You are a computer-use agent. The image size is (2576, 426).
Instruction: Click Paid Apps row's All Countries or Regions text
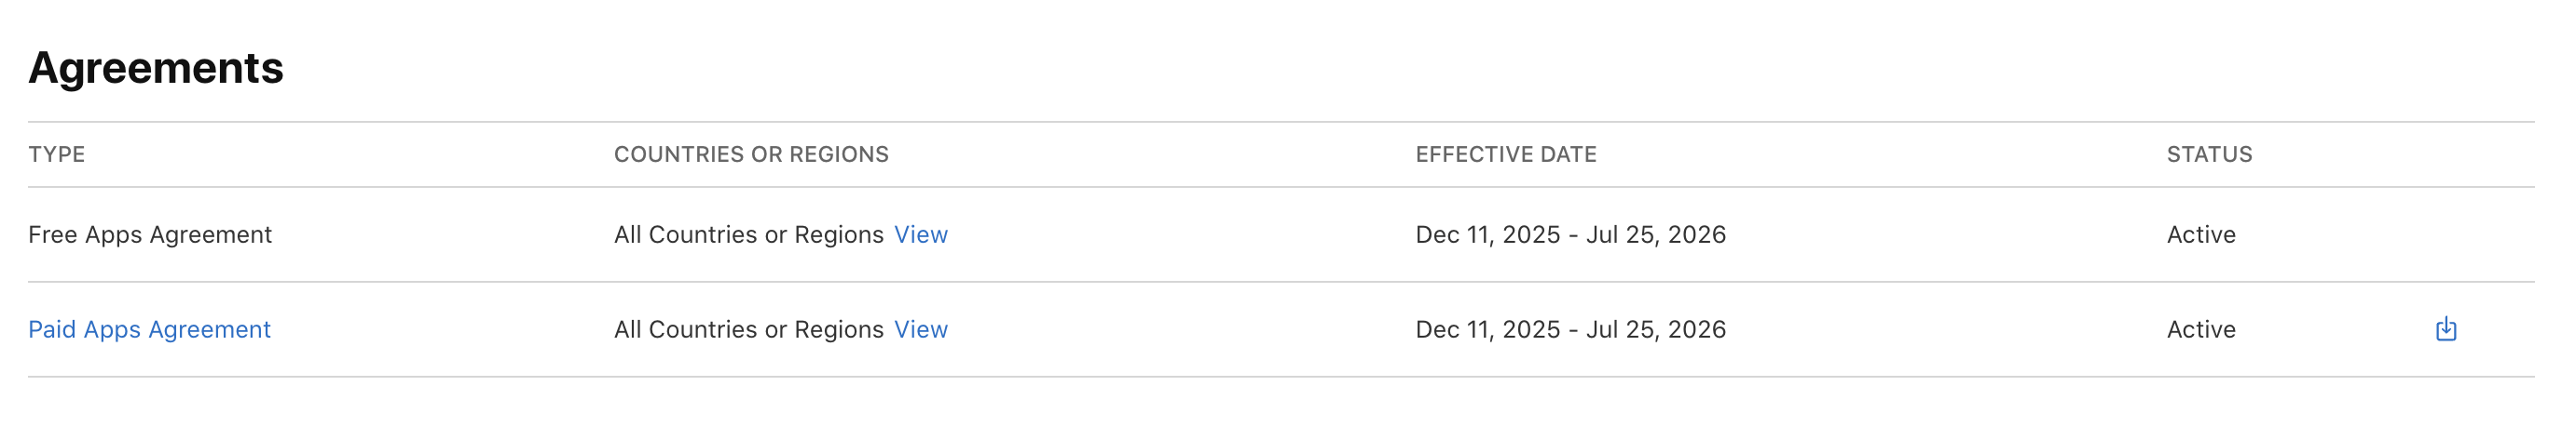tap(748, 329)
